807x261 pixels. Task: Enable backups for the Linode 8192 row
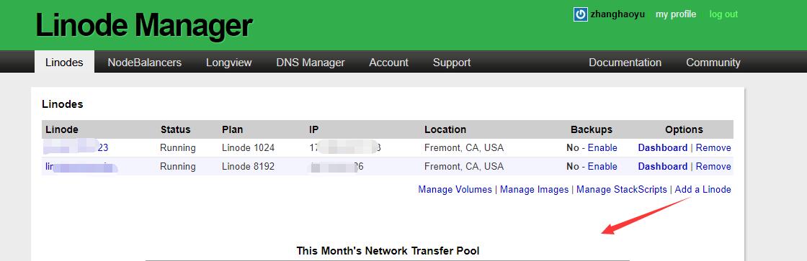pos(602,167)
